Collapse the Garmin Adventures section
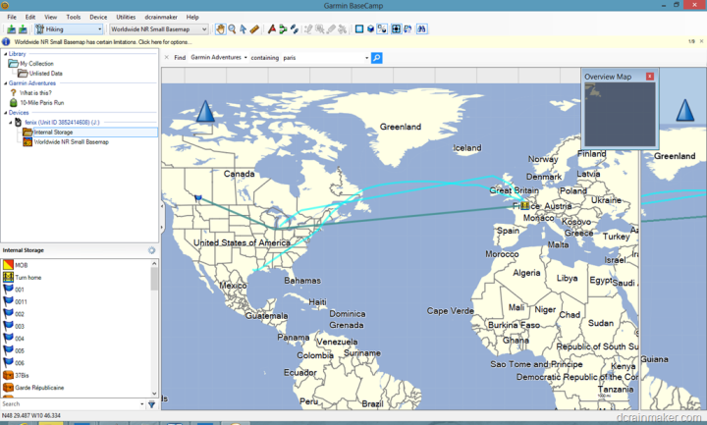The width and height of the screenshot is (707, 425). pos(6,83)
